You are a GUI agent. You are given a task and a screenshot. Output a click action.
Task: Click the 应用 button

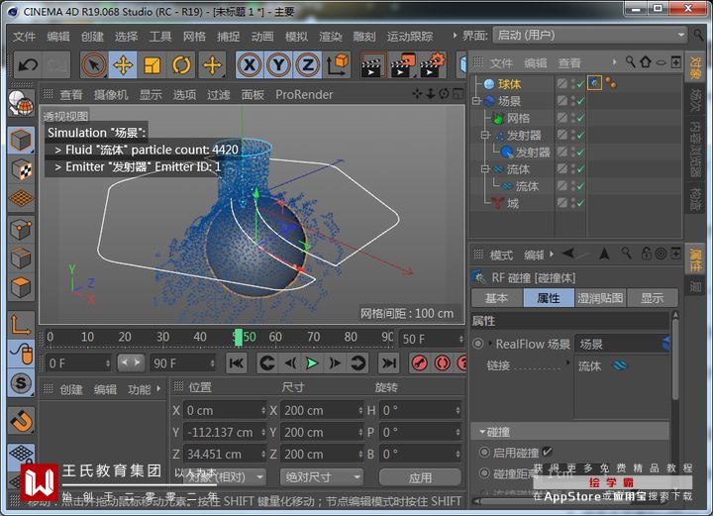coord(420,477)
